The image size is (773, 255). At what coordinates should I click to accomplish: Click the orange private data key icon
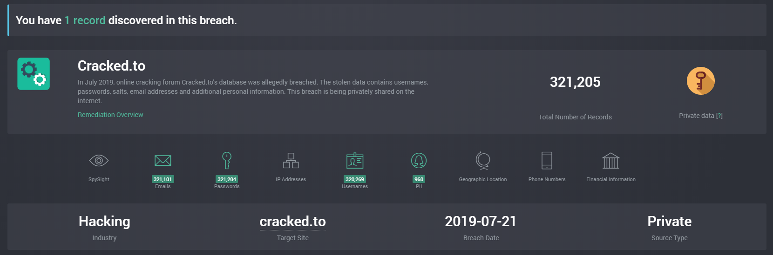700,81
